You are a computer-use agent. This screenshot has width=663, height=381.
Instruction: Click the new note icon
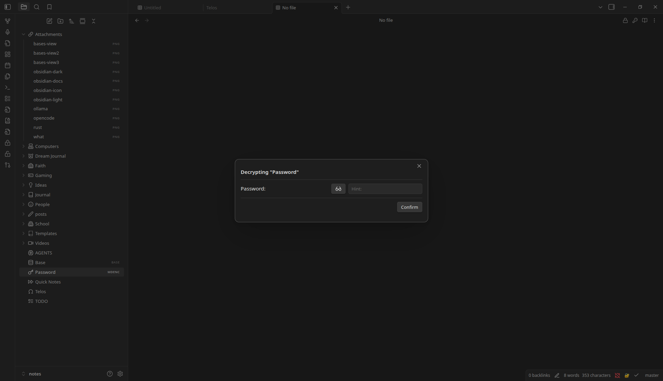click(49, 21)
